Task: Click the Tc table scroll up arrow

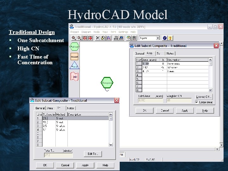Action: pos(111,114)
